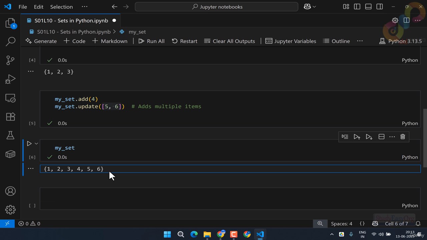Open problems count in the status bar
Image resolution: width=427 pixels, height=240 pixels.
pyautogui.click(x=29, y=224)
